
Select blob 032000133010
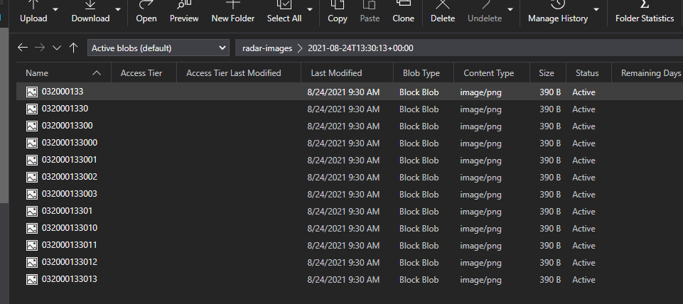[x=350, y=228]
